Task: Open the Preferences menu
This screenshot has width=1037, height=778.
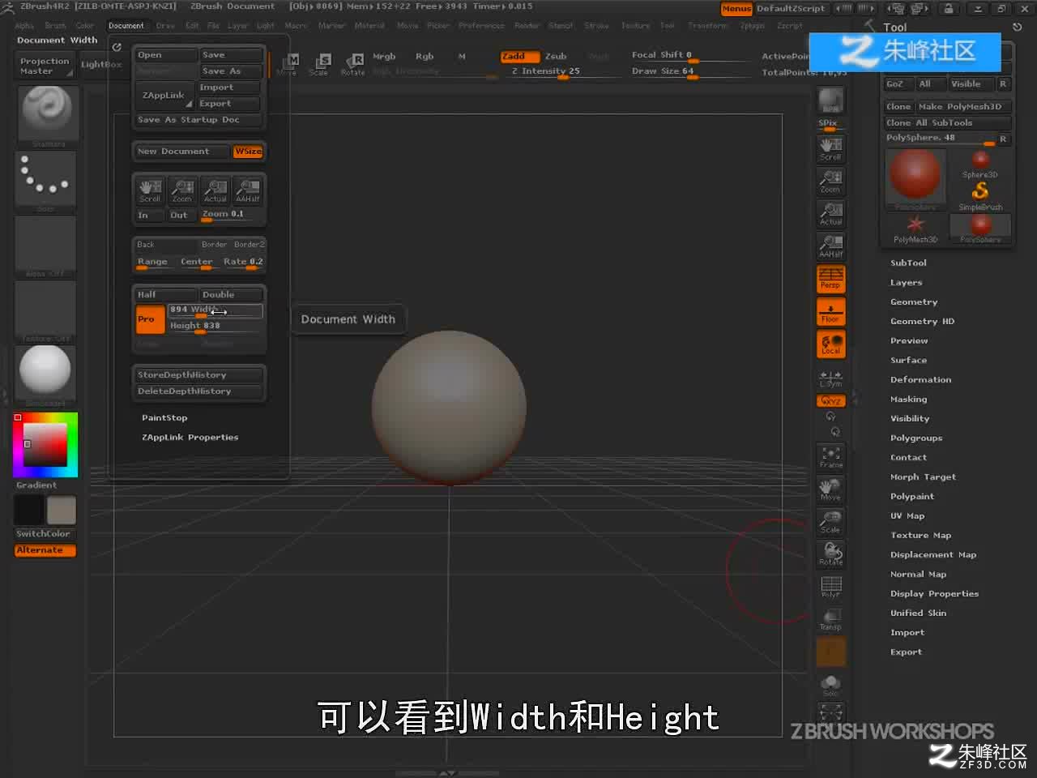Action: pos(481,25)
